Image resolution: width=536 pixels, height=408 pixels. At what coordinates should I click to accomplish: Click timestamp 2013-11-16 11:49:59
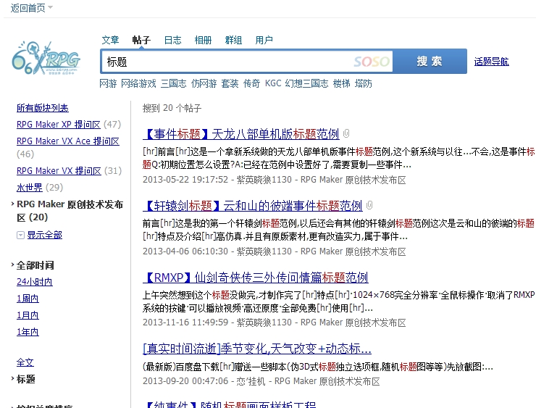coord(185,322)
